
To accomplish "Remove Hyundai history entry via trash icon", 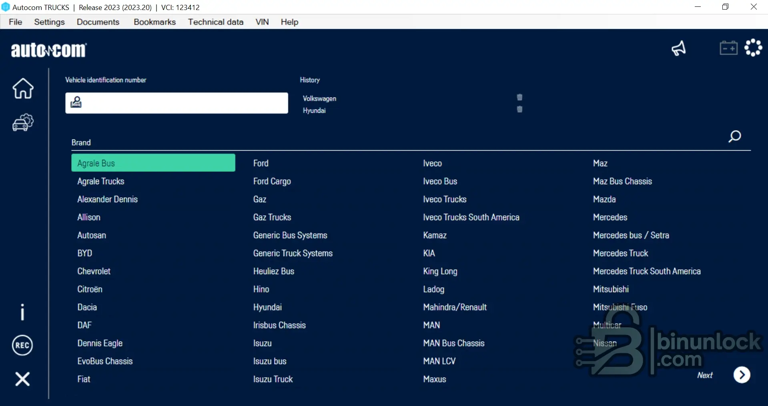I will click(519, 109).
